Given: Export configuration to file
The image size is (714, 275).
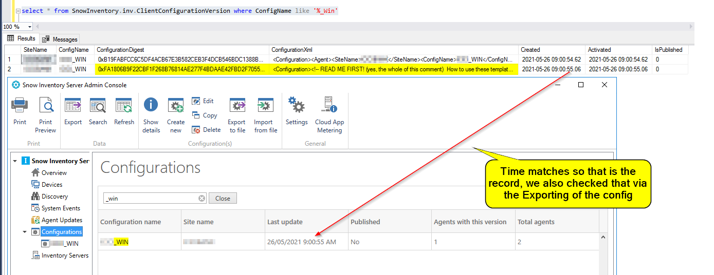Looking at the screenshot, I should point(236,115).
